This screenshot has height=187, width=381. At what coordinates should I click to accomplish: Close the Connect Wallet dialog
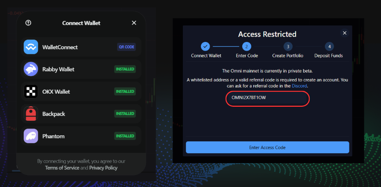click(x=134, y=23)
